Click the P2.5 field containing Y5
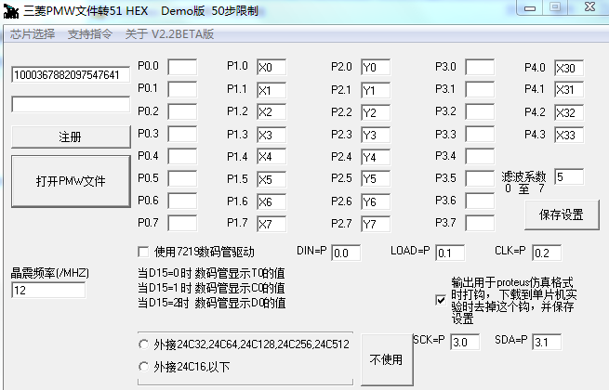Screen dimensions: 609x390 (376, 179)
